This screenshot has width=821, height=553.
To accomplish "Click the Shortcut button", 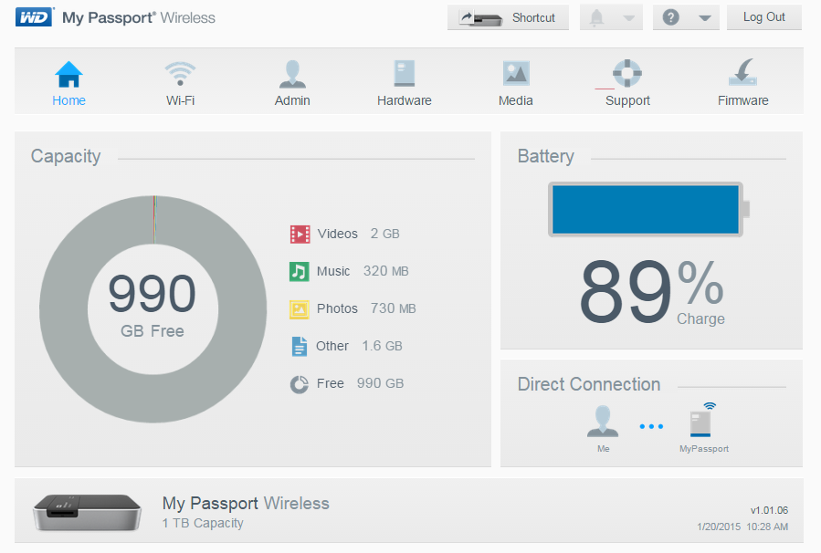I will point(508,16).
